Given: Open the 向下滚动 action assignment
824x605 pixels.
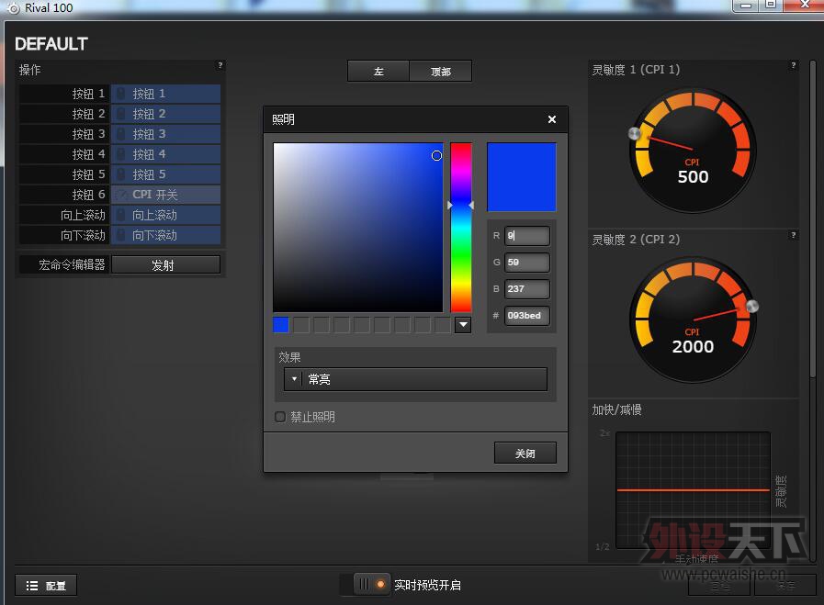Looking at the screenshot, I should point(165,235).
